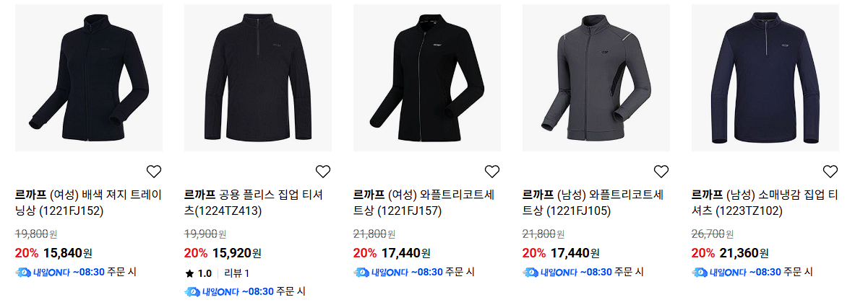The image size is (855, 305).
Task: Toggle wishlist heart for women's waffle tricot 1221FJ157
Action: tap(492, 172)
